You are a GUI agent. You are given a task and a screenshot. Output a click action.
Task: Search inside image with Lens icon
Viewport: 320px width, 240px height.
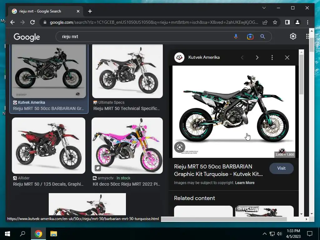coord(180,147)
